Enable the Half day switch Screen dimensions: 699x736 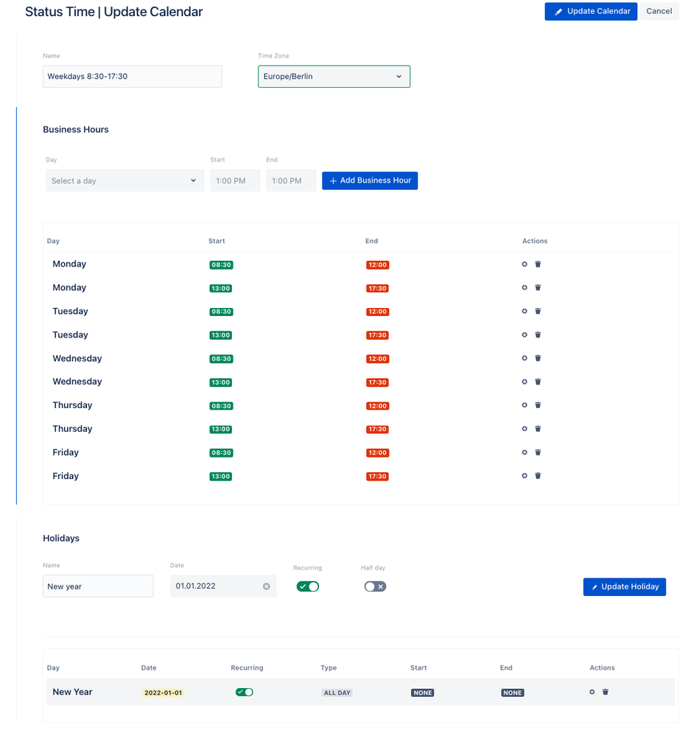tap(376, 586)
